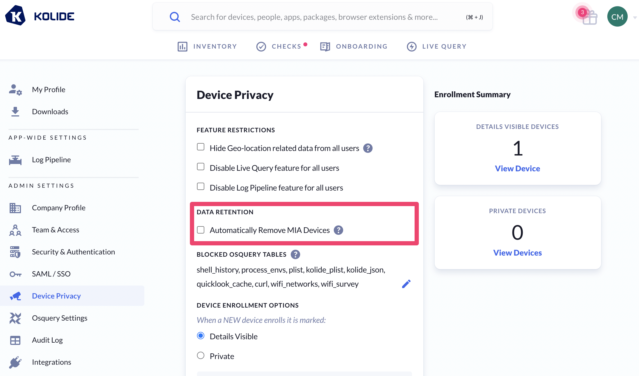The image size is (639, 376).
Task: Click help icon next to Remove MIA Devices
Action: click(x=338, y=230)
